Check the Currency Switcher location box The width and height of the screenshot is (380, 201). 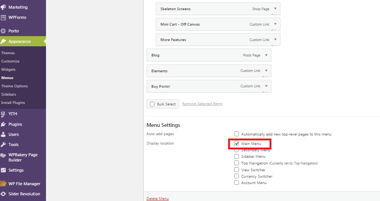click(x=236, y=176)
